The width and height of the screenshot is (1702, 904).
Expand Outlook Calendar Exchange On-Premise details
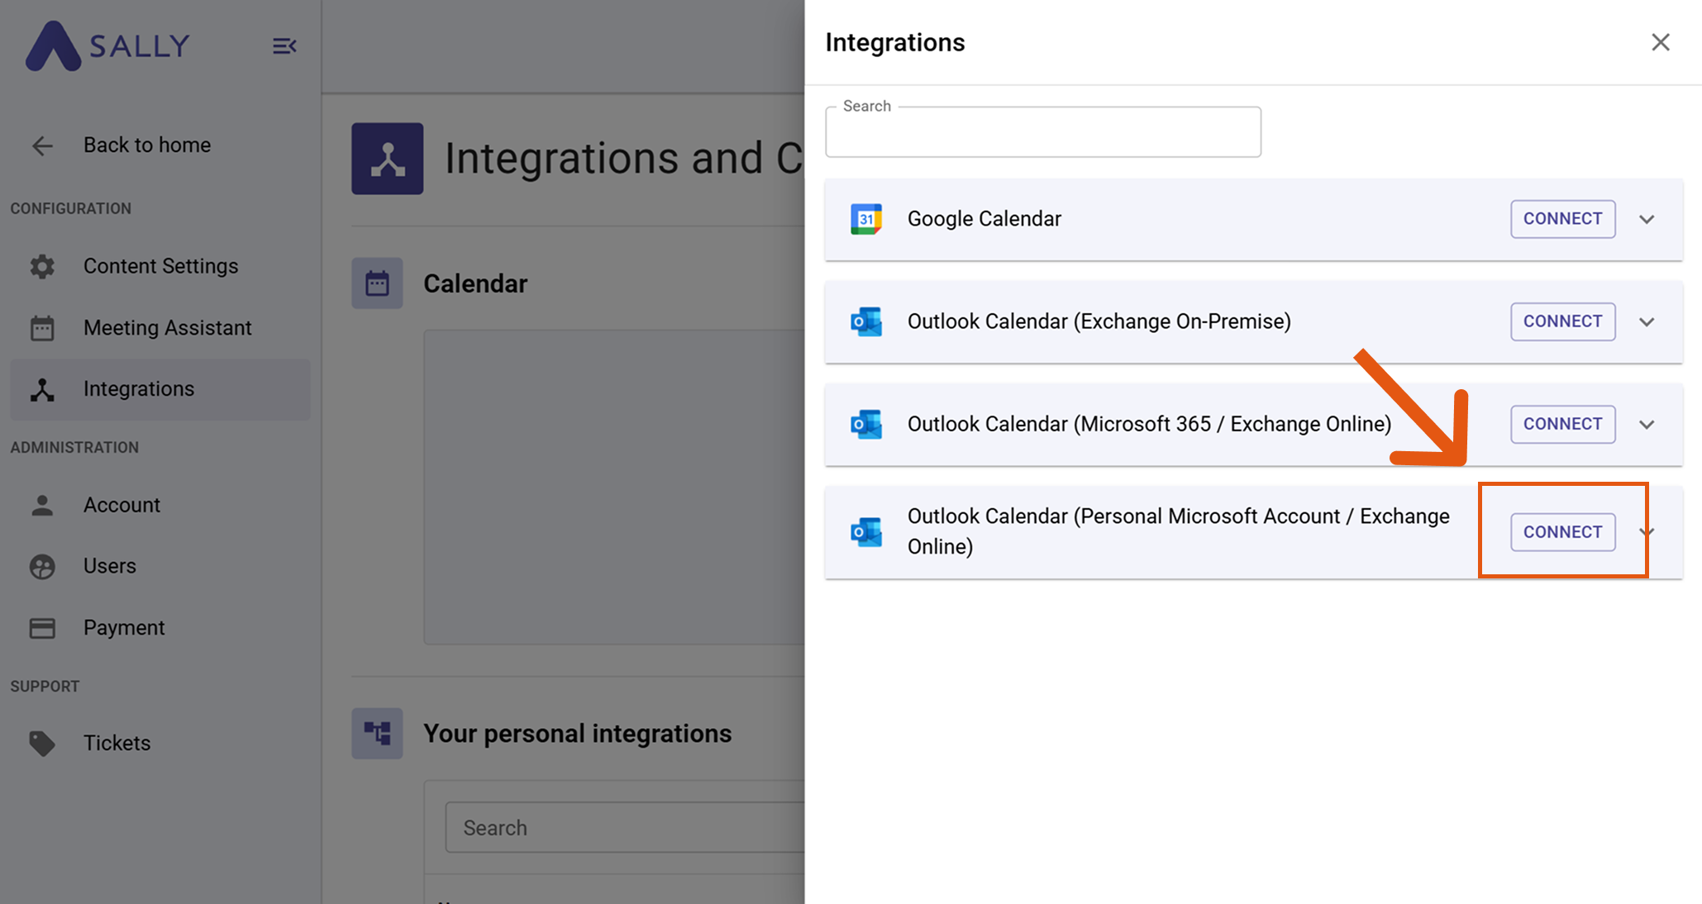pos(1647,322)
